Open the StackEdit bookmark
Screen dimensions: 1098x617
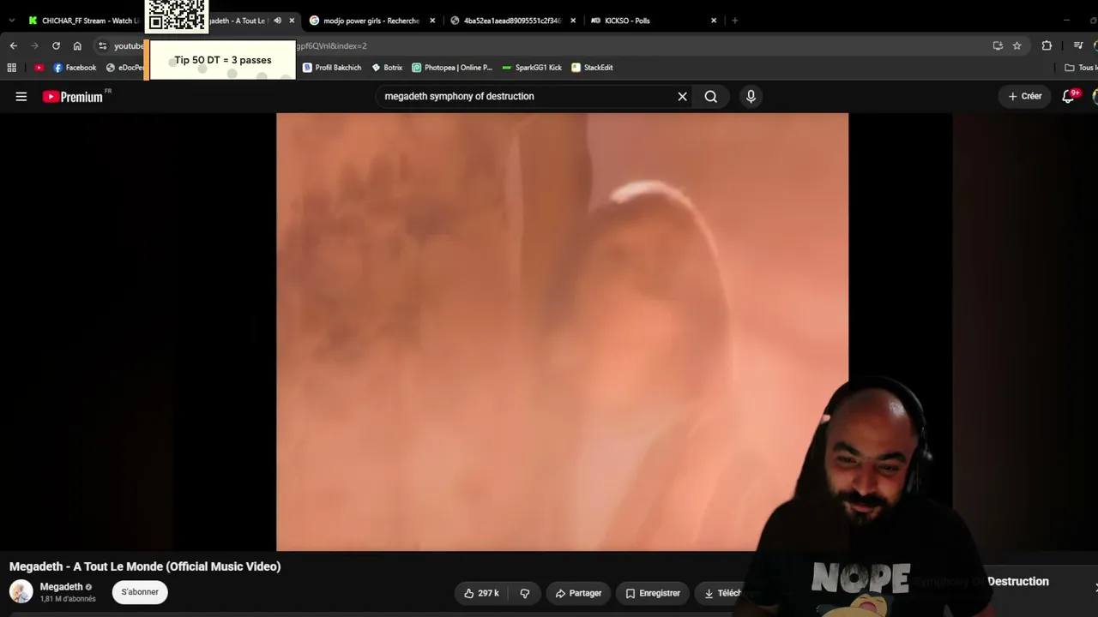(592, 68)
